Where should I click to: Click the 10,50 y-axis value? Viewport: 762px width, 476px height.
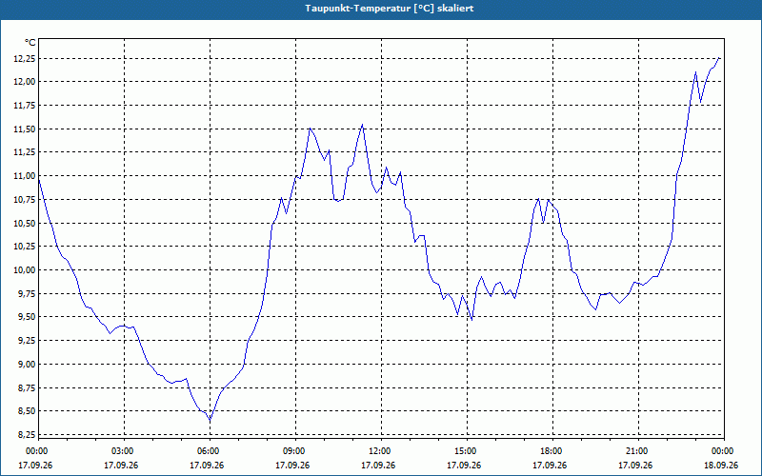(x=27, y=223)
